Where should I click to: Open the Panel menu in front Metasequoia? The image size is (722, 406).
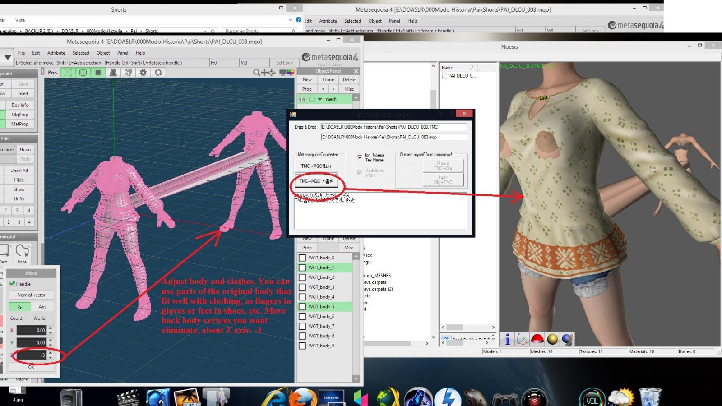(123, 53)
